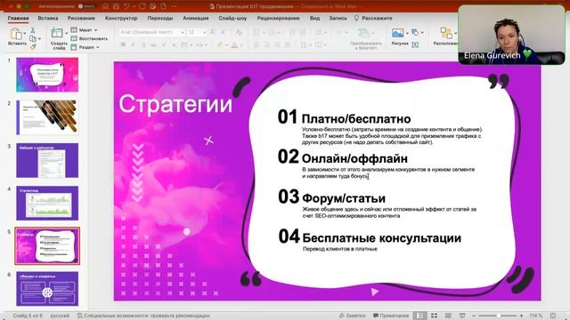
Task: Open the Создать слайд dropdown arrow
Action: pos(66,34)
